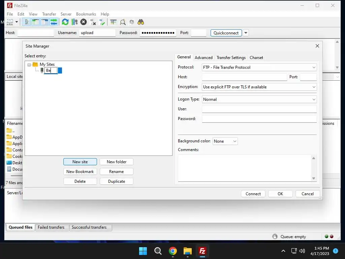Viewport: 345px width, 259px height.
Task: Click queue status indicator icon
Action: coord(275,236)
